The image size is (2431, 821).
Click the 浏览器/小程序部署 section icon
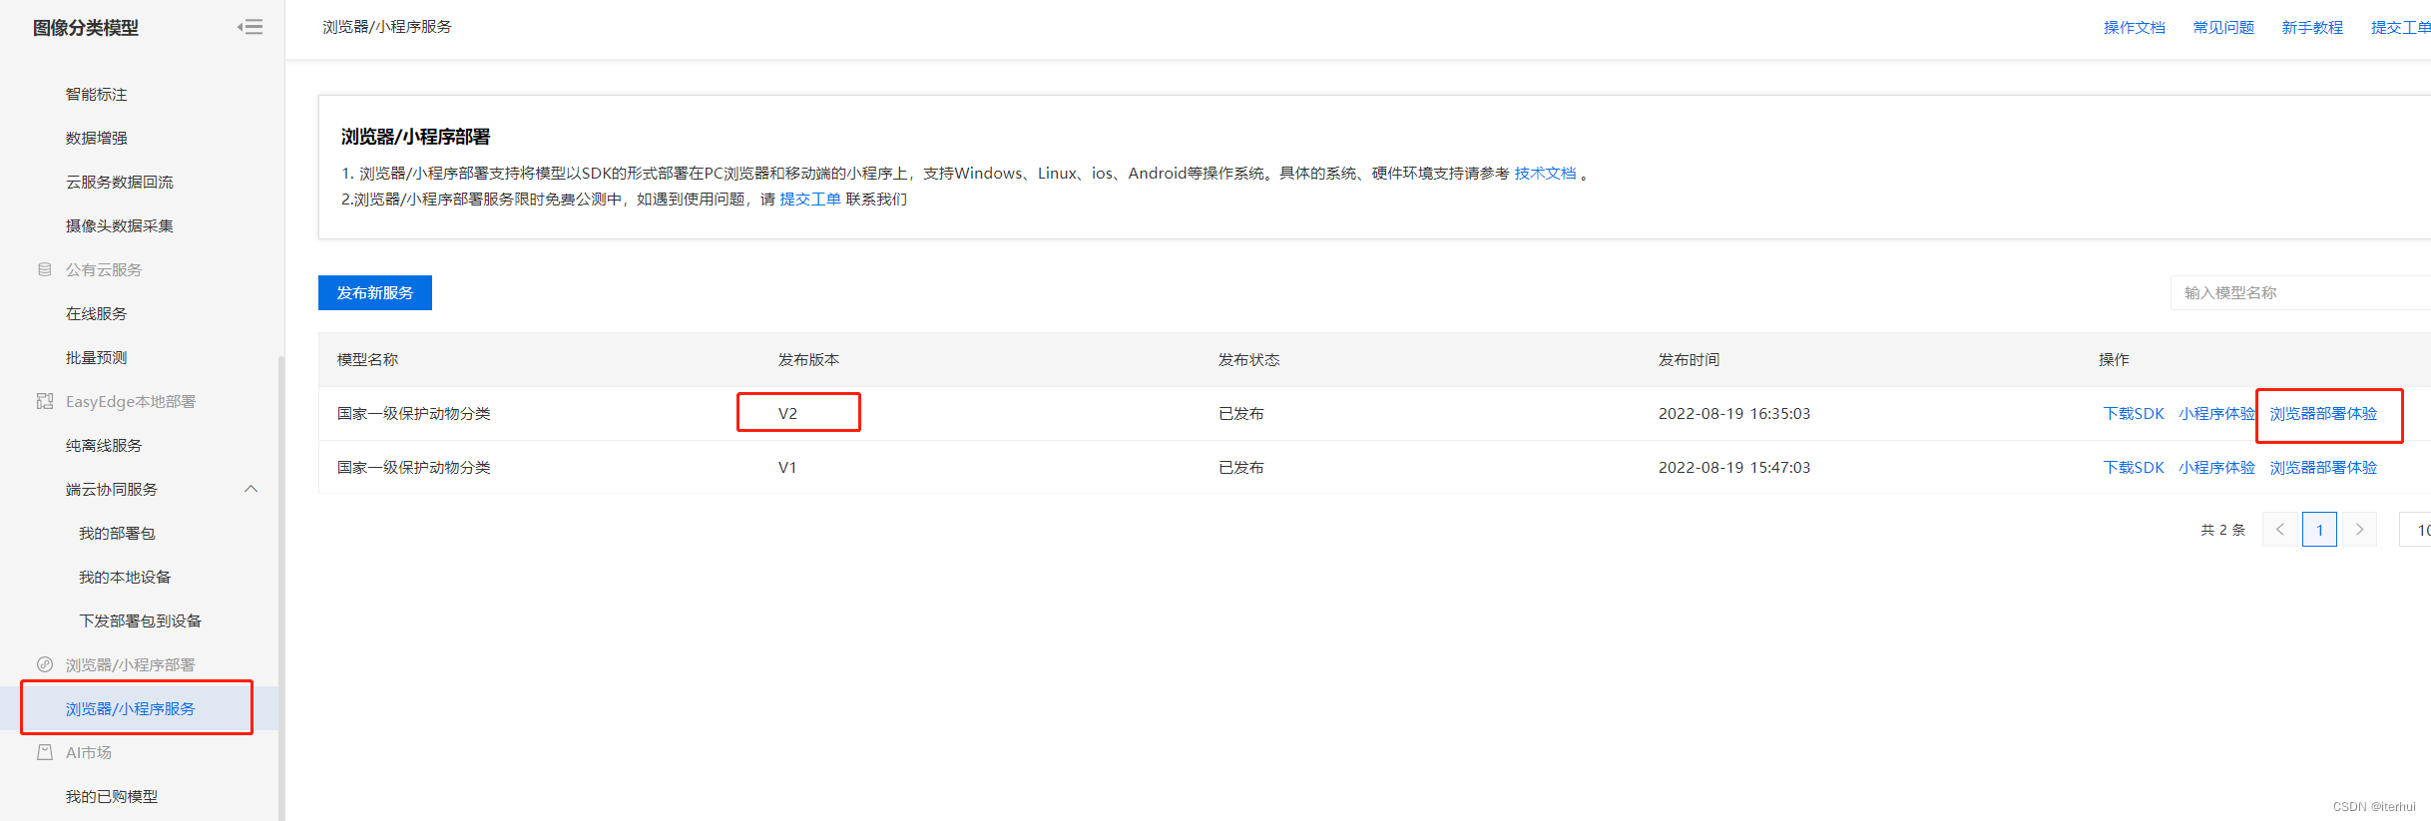pyautogui.click(x=45, y=664)
